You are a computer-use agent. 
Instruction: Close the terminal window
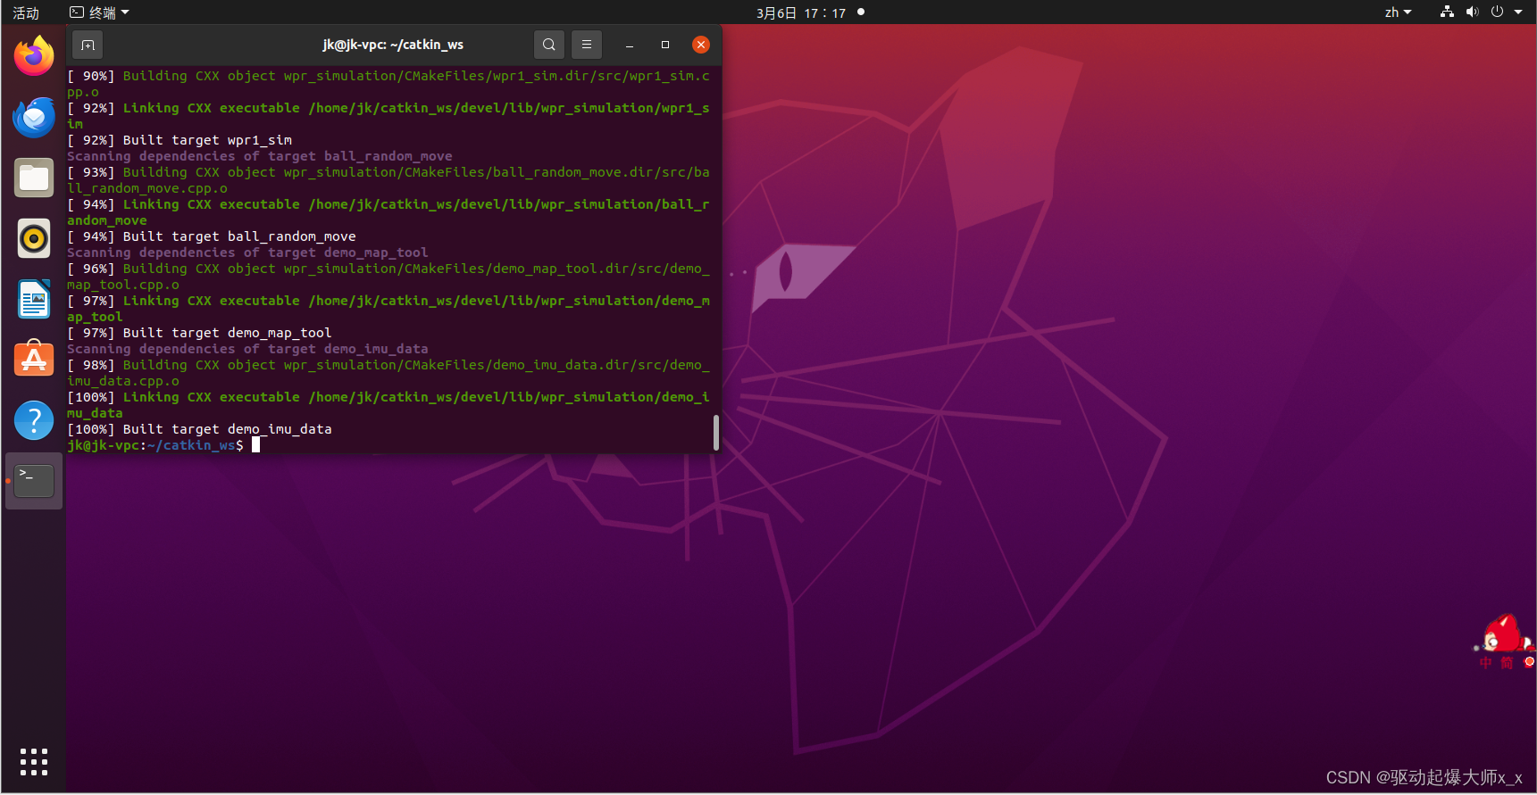point(701,45)
